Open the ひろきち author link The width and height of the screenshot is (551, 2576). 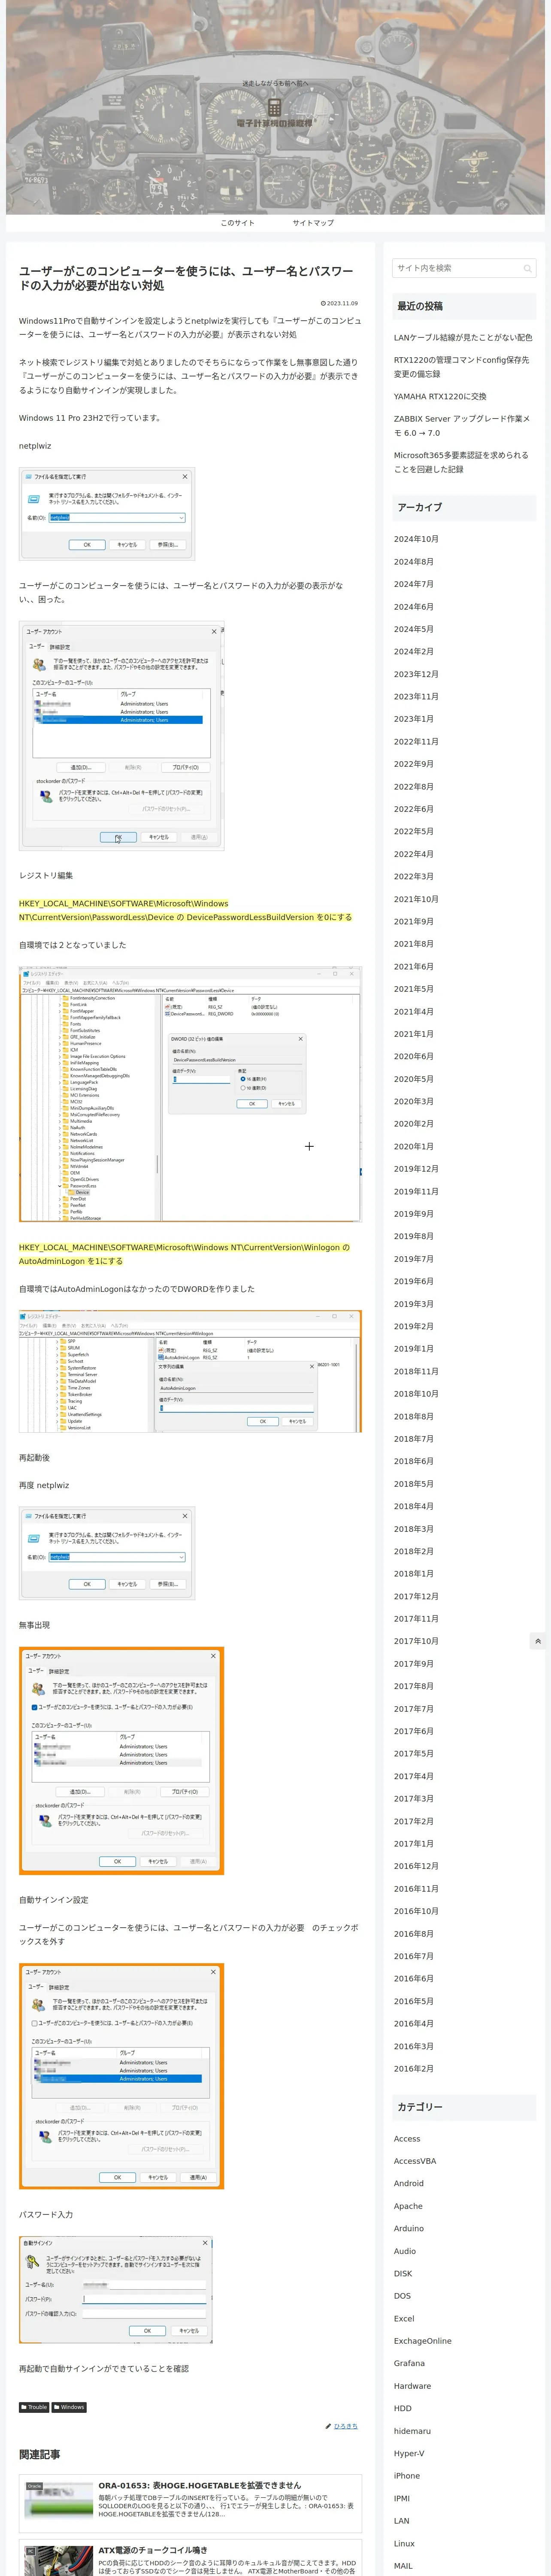[345, 2426]
